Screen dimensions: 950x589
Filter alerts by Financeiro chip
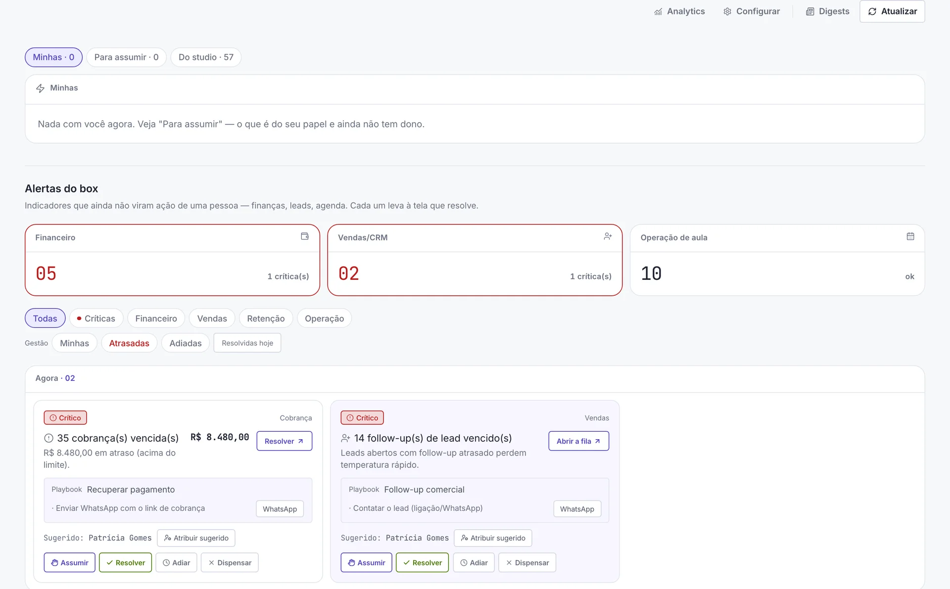pyautogui.click(x=156, y=318)
